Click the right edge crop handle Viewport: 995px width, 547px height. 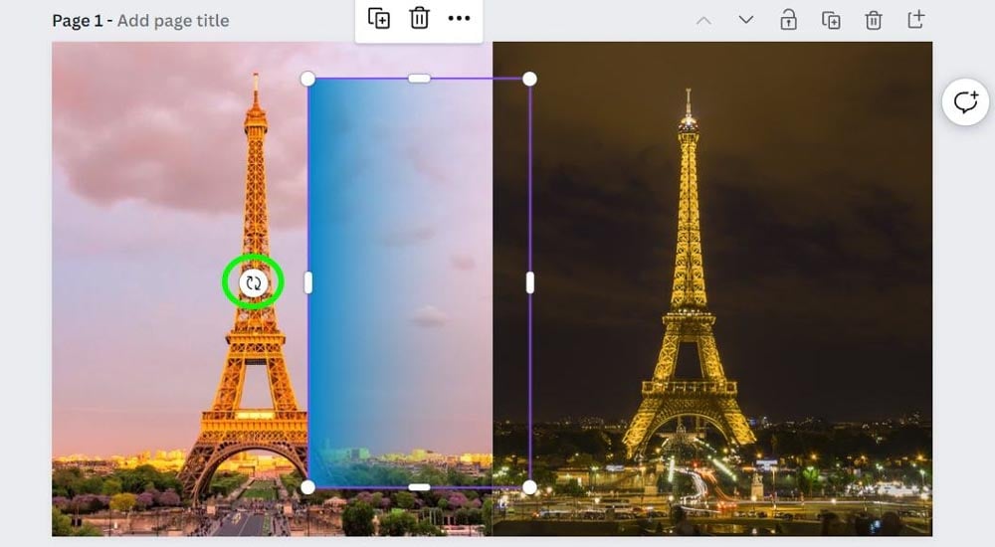(x=530, y=283)
